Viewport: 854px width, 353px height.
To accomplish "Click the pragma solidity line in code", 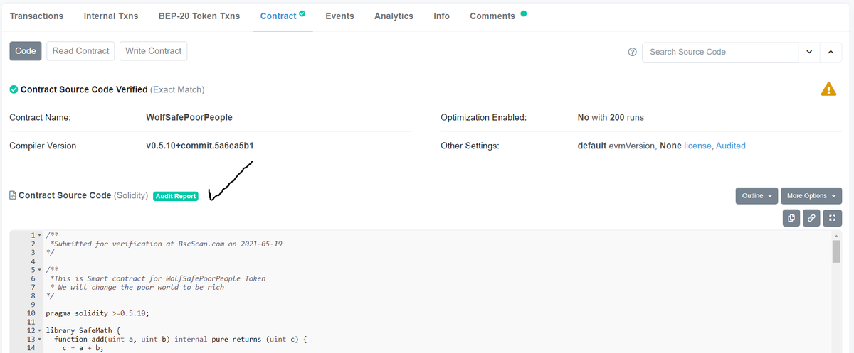I will click(x=97, y=313).
